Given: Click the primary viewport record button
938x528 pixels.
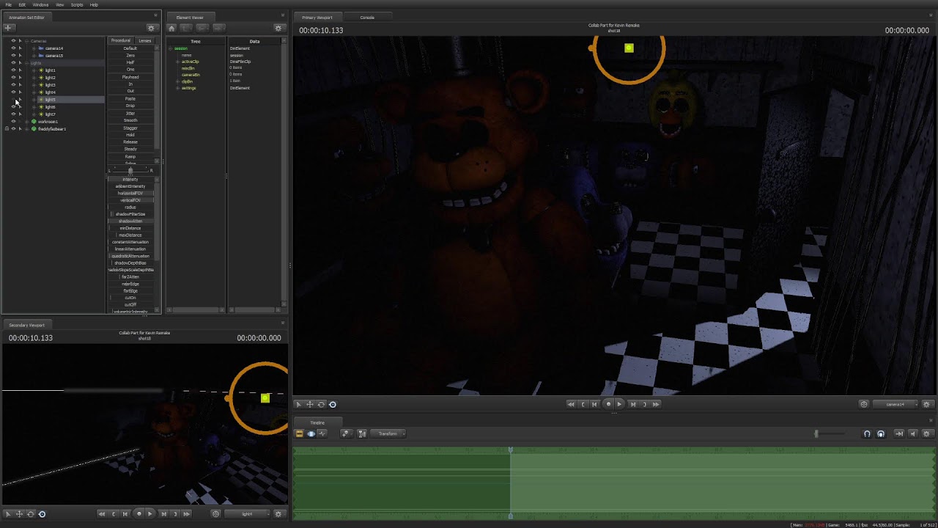Looking at the screenshot, I should pyautogui.click(x=608, y=404).
